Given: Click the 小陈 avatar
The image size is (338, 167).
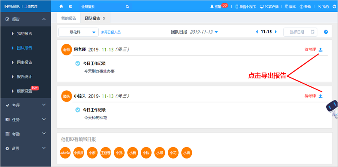Looking at the screenshot, I should coord(146,153).
